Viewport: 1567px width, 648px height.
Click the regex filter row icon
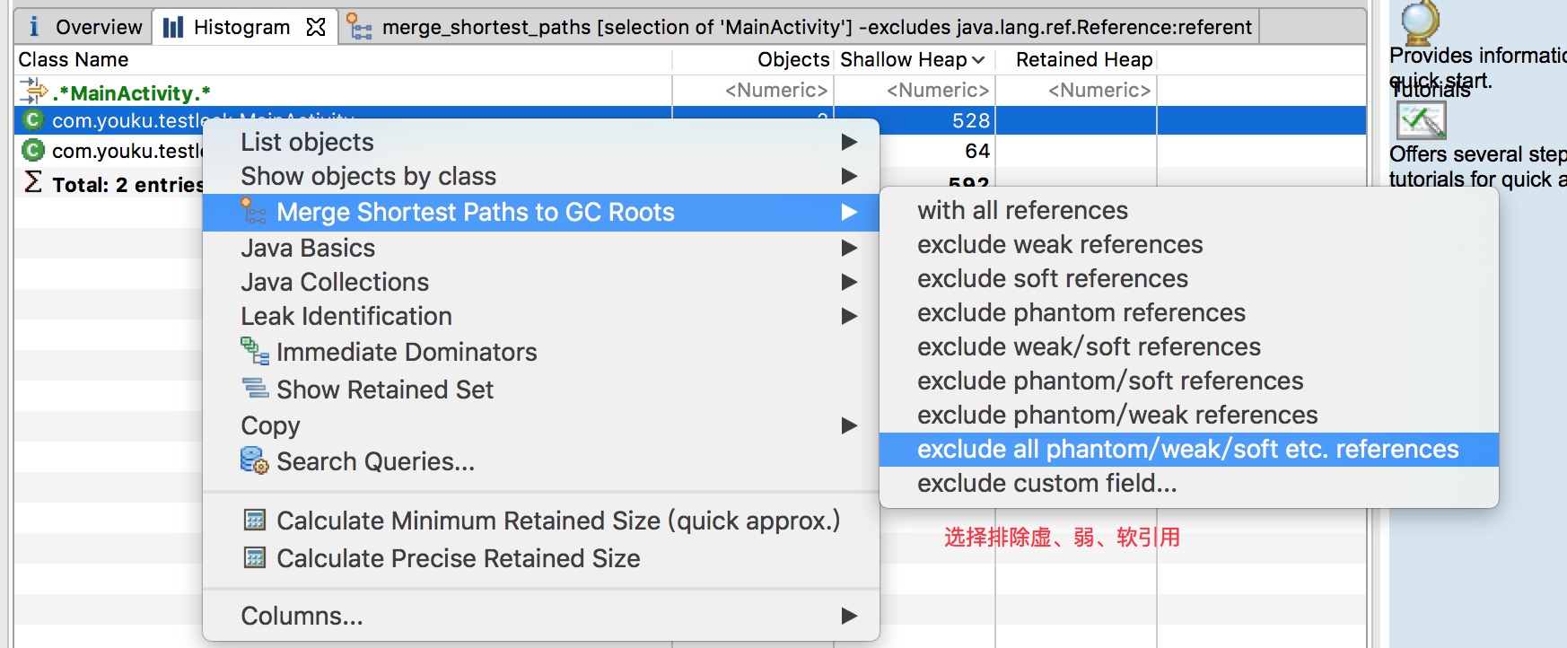tap(33, 91)
